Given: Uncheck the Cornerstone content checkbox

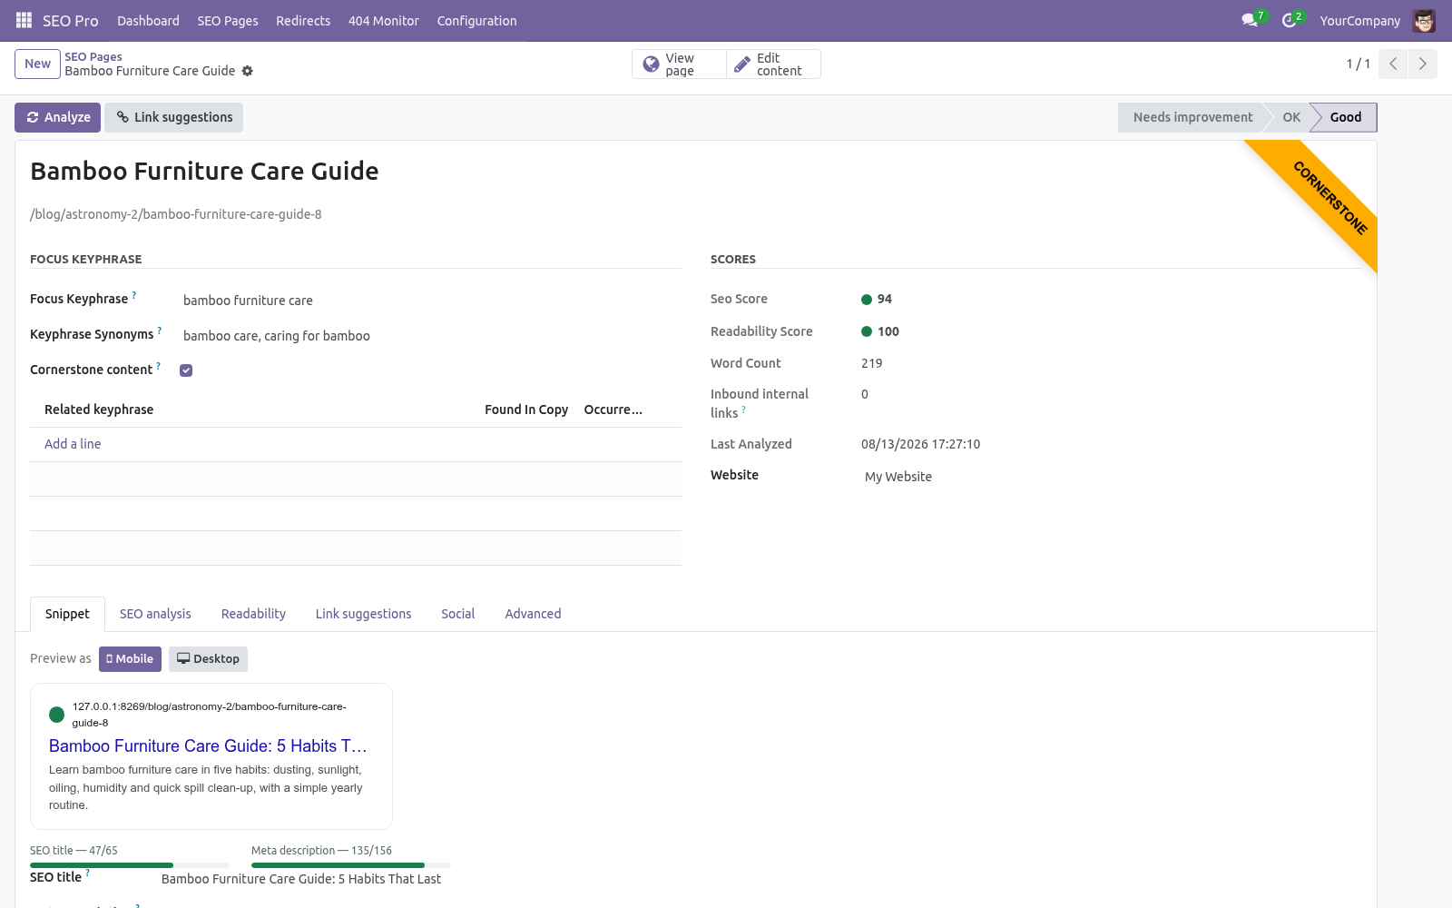Looking at the screenshot, I should point(186,370).
